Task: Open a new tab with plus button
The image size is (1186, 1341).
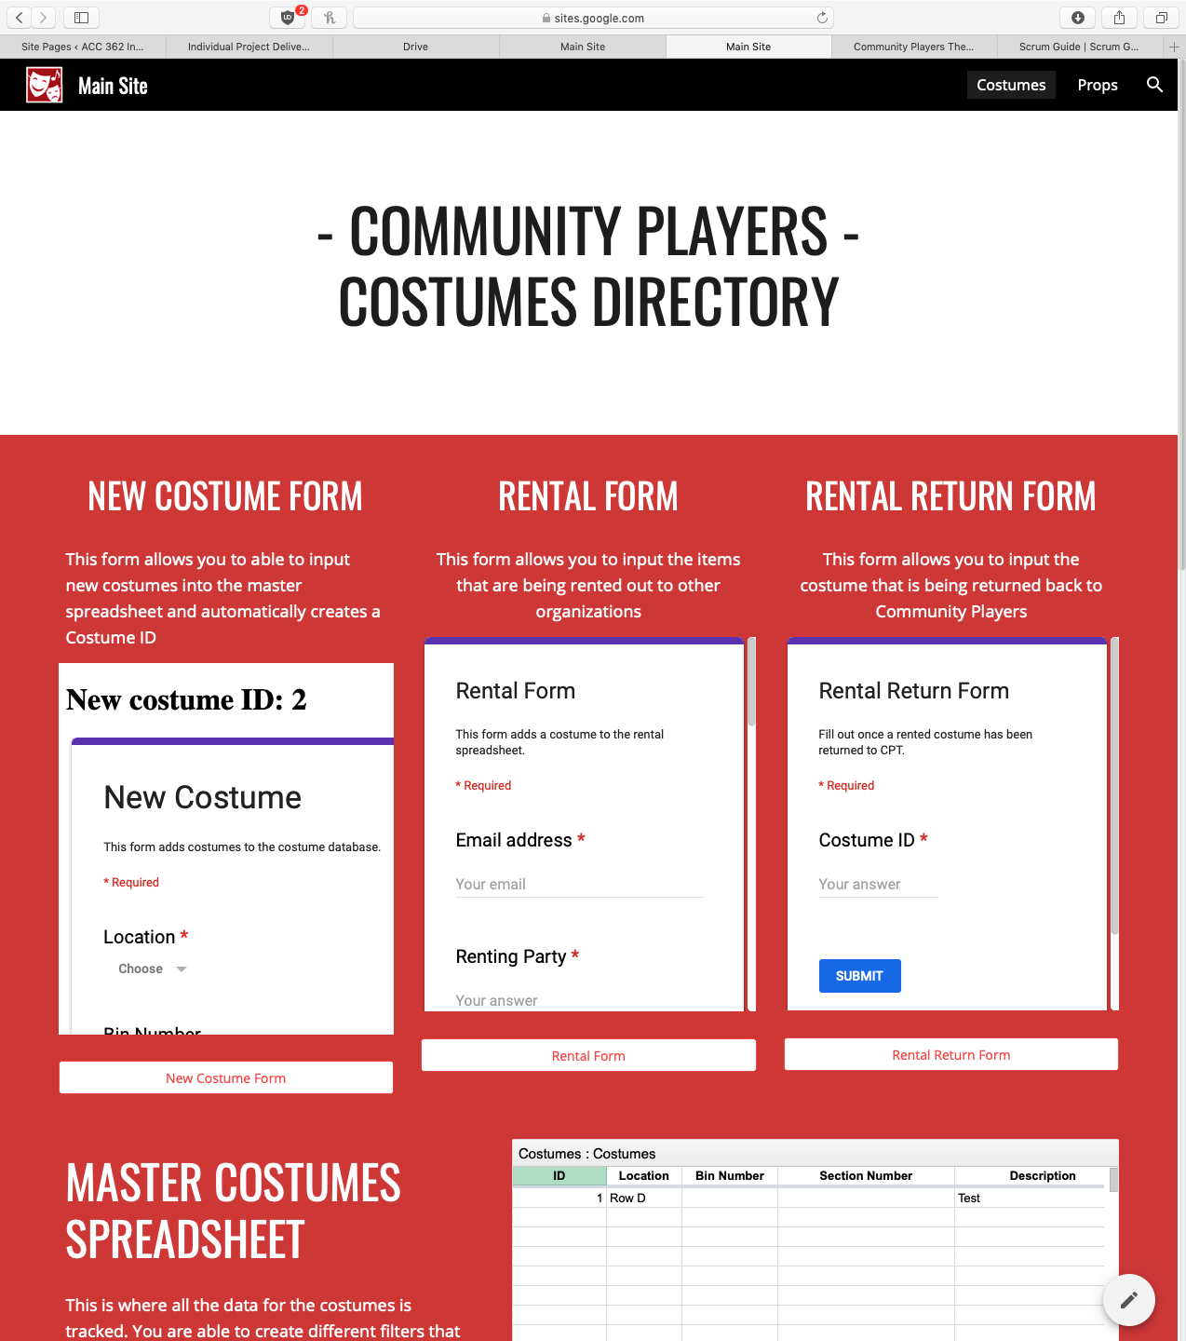Action: point(1174,47)
